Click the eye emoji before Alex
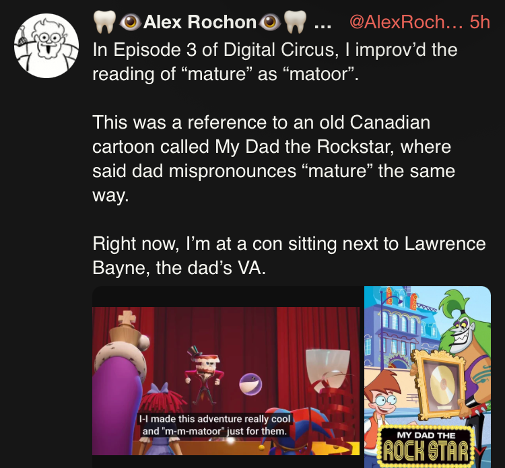The height and width of the screenshot is (468, 505). [x=130, y=22]
